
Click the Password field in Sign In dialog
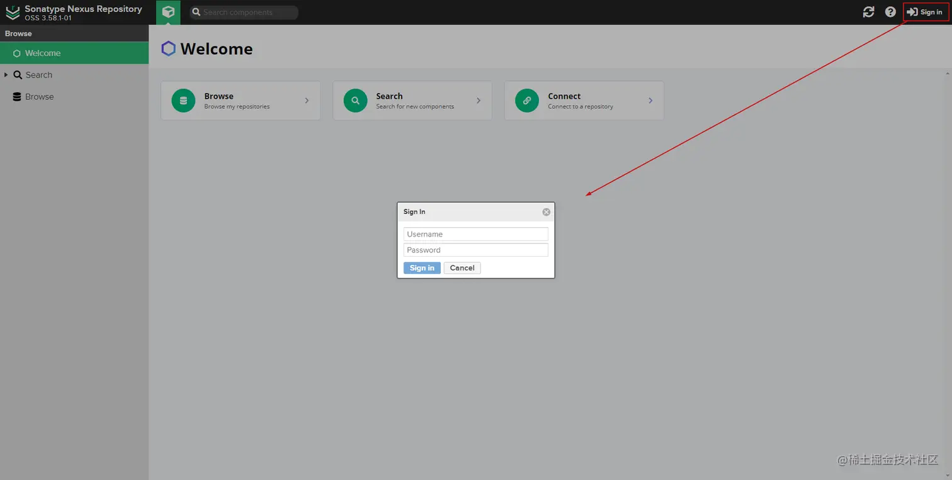(476, 250)
